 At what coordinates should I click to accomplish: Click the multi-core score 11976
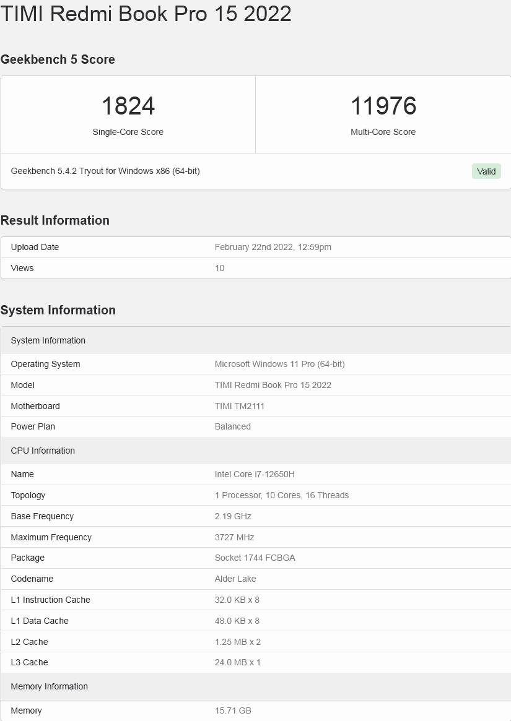point(383,106)
